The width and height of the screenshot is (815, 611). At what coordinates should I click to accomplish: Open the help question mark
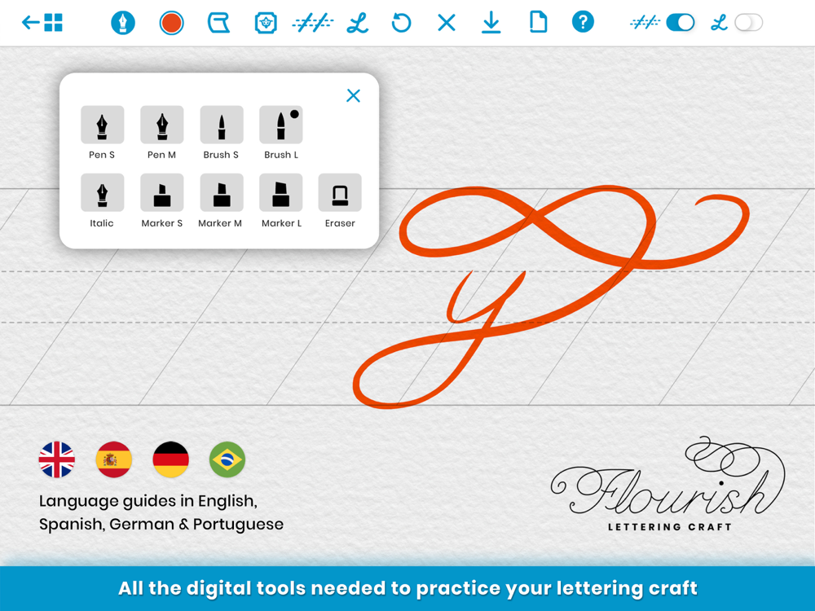pyautogui.click(x=584, y=22)
